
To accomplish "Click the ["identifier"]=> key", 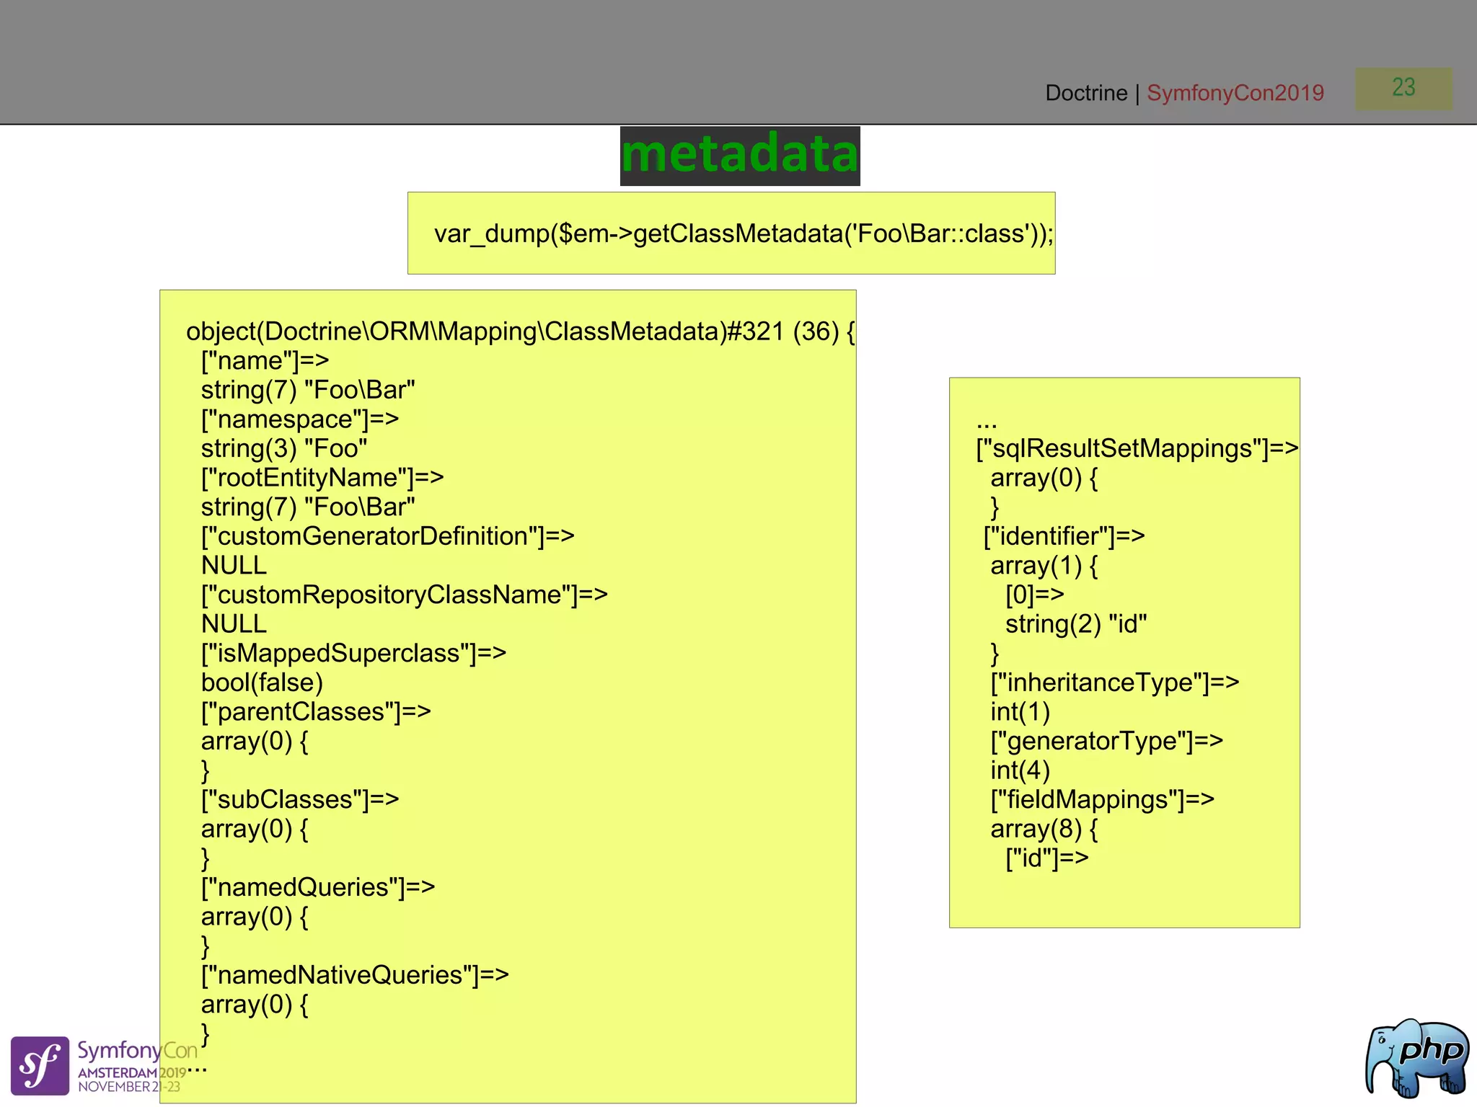I will click(x=1064, y=535).
